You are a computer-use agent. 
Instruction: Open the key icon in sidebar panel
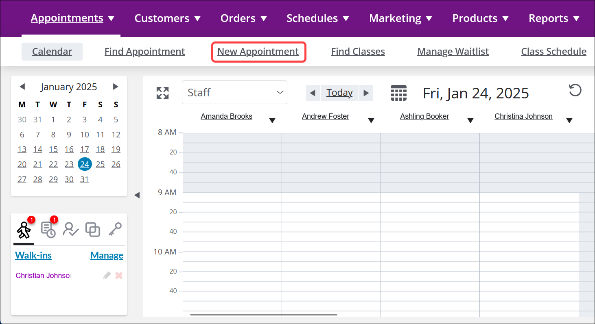pos(115,230)
